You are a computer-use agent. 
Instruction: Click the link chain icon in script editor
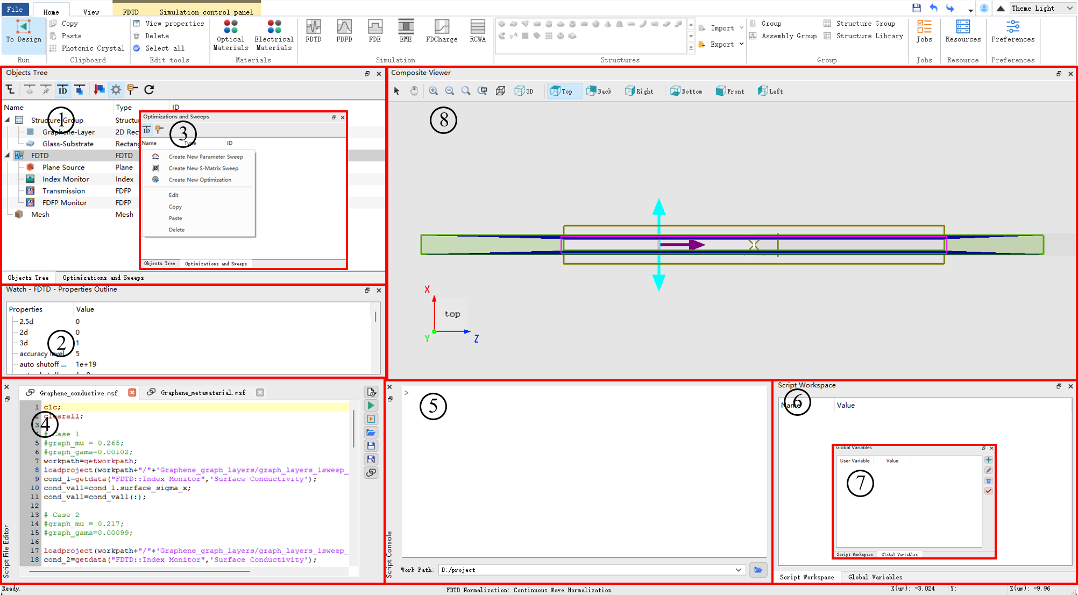click(371, 473)
